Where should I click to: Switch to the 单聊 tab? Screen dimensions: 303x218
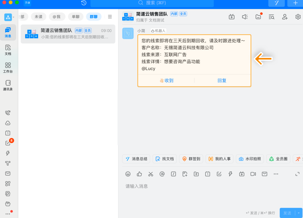click(75, 16)
